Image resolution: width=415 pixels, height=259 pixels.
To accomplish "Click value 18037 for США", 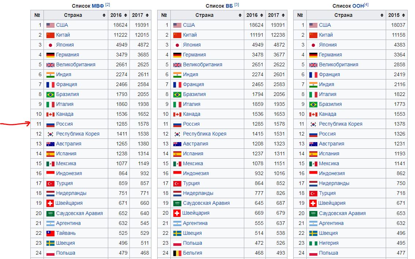I will (x=398, y=25).
